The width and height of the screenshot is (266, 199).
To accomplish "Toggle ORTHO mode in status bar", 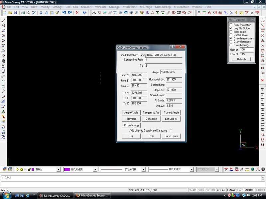I will [210, 190].
